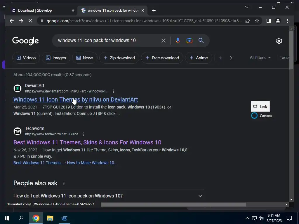Clear the Google search query
The width and height of the screenshot is (299, 224).
click(x=164, y=41)
